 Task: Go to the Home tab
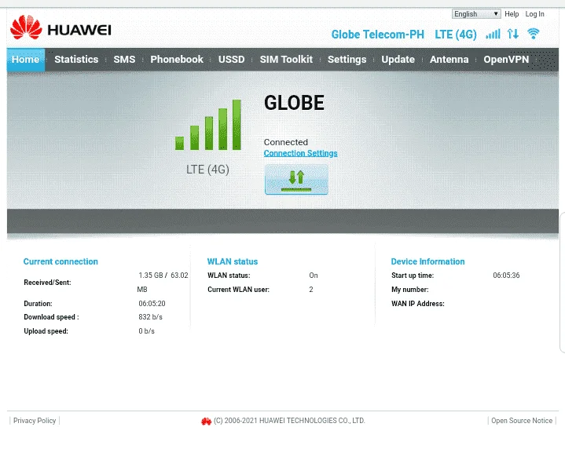click(26, 60)
